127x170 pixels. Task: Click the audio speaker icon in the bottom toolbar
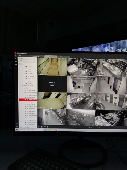tap(45, 127)
